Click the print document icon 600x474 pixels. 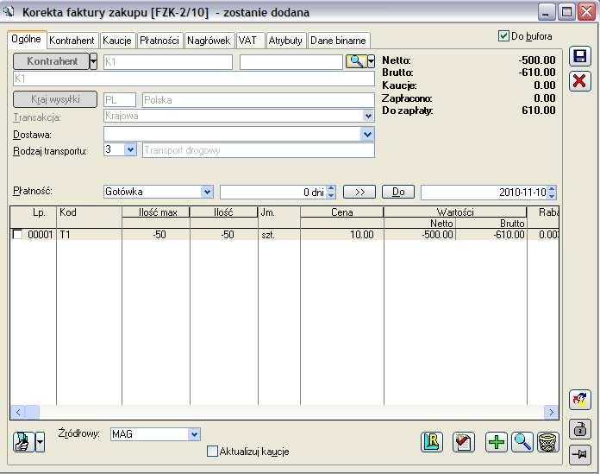(24, 442)
